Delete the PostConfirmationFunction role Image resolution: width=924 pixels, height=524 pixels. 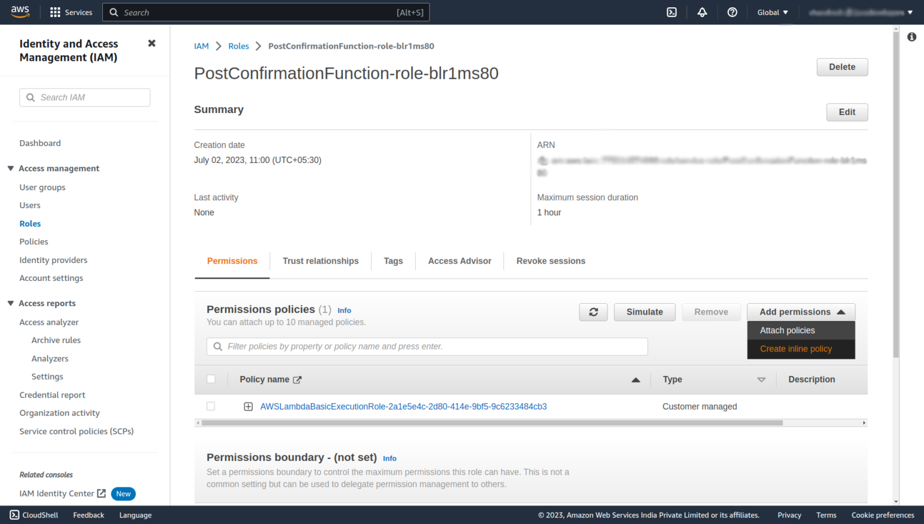842,67
